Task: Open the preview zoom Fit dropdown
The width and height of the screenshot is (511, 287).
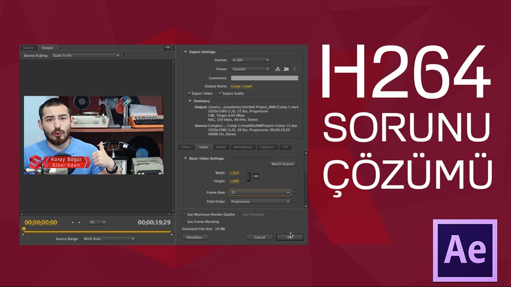Action: tap(97, 222)
